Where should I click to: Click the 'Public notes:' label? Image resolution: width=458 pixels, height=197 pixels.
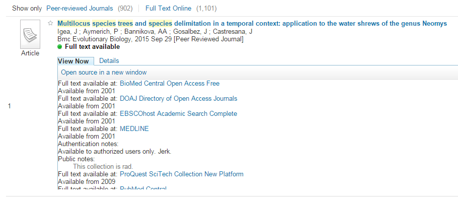click(x=76, y=159)
